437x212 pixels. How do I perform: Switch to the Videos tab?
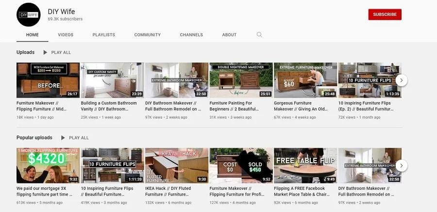click(x=66, y=35)
